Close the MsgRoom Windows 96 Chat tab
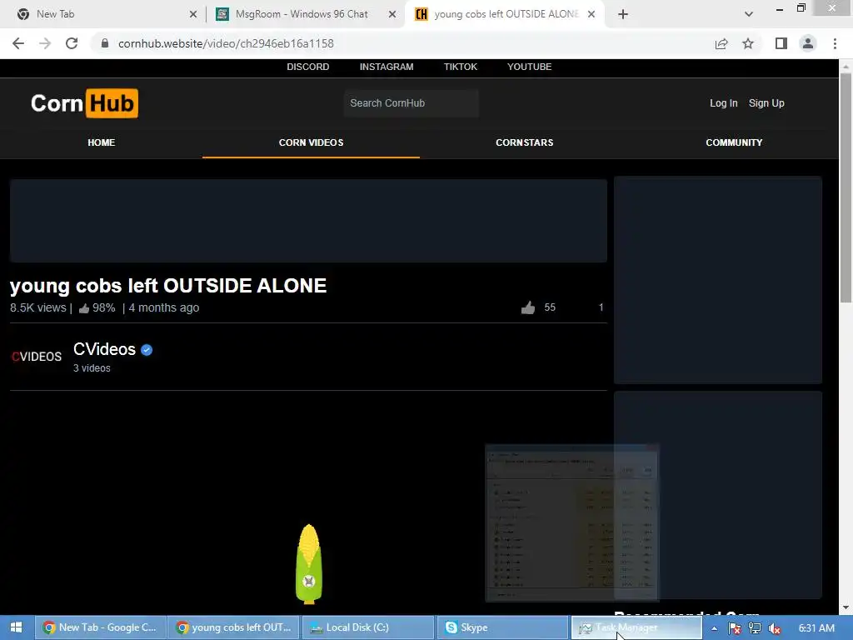Image resolution: width=853 pixels, height=640 pixels. 392,14
